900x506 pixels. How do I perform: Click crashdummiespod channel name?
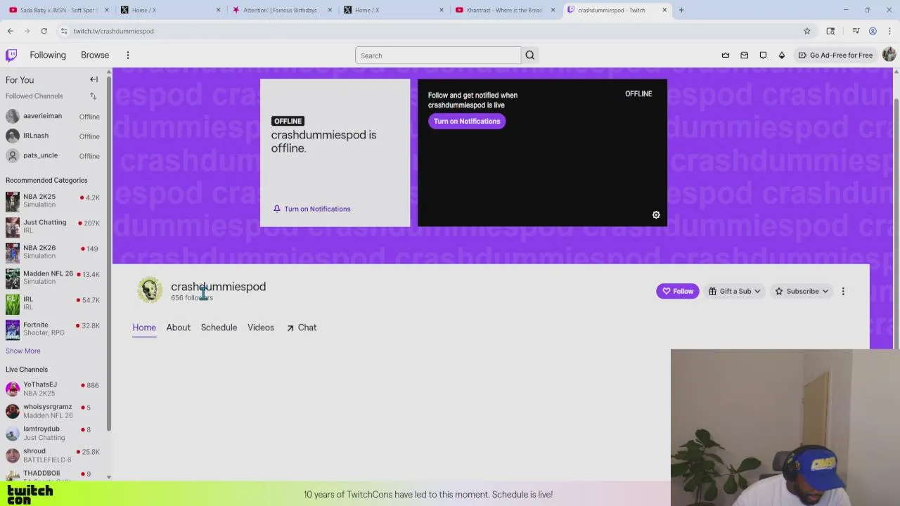(218, 286)
